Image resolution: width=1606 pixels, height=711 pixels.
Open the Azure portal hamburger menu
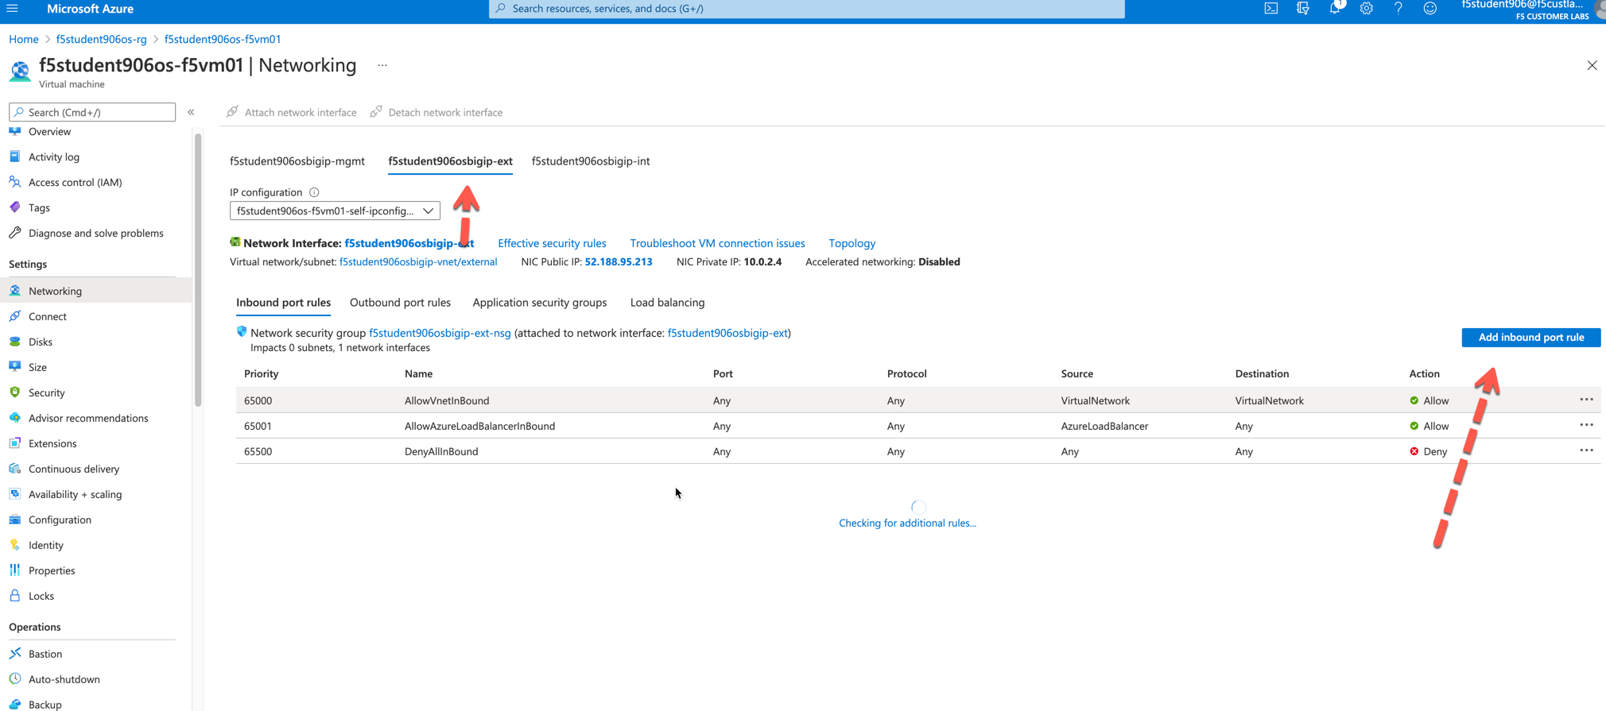(12, 9)
